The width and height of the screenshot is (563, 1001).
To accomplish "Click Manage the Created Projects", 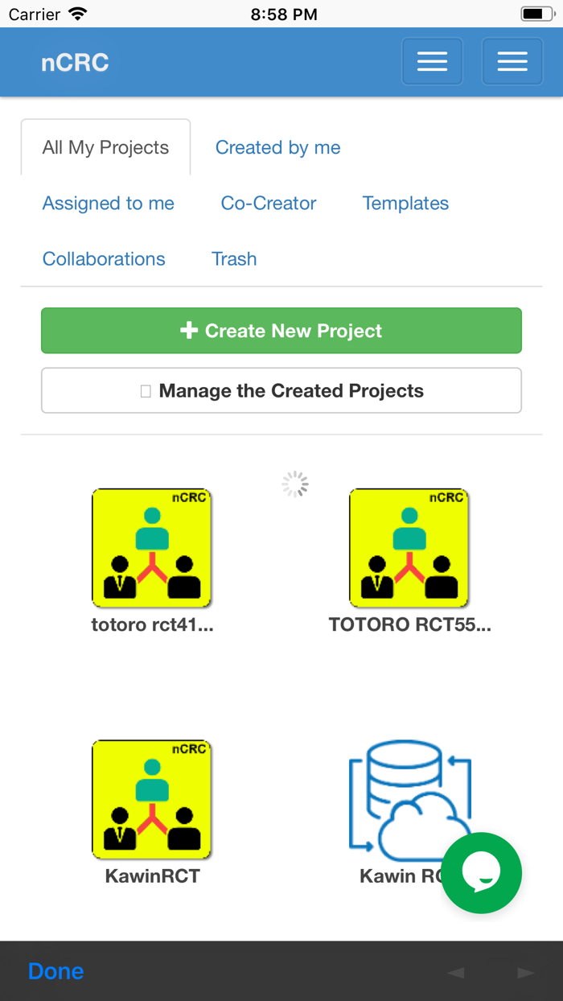I will pyautogui.click(x=281, y=390).
